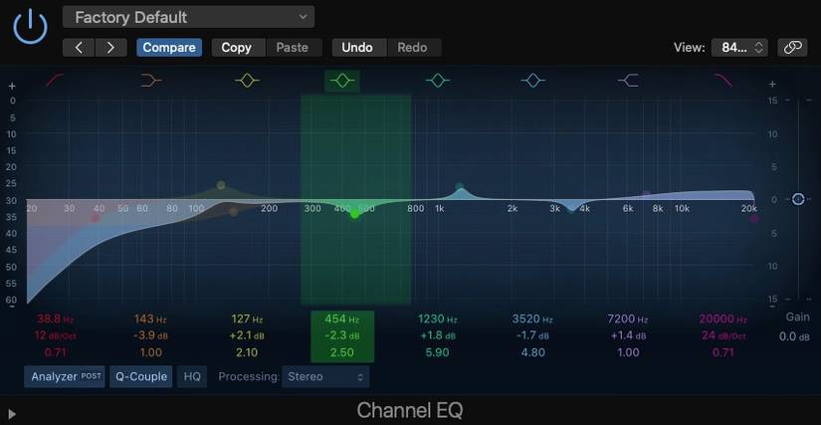Click the 24 dB/Oct slope value

click(x=723, y=335)
